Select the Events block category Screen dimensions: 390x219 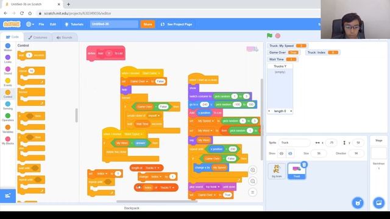(8, 82)
